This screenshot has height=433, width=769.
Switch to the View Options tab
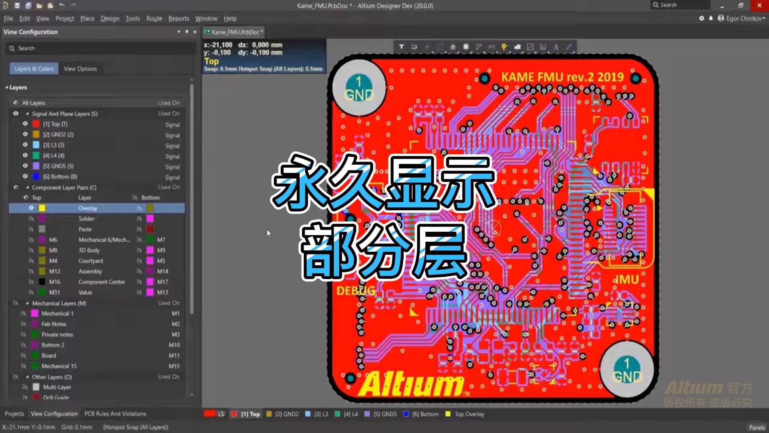coord(81,69)
